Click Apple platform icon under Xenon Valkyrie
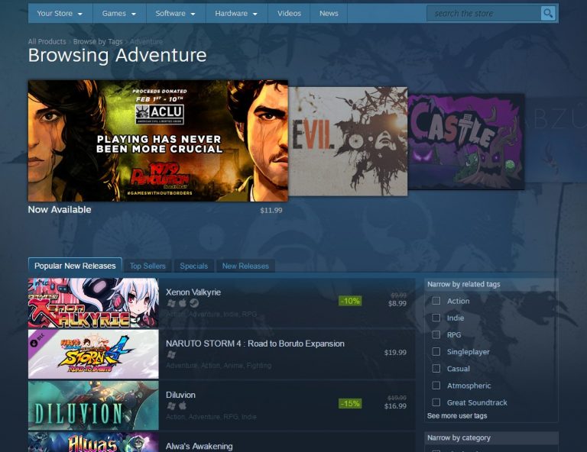 (183, 303)
